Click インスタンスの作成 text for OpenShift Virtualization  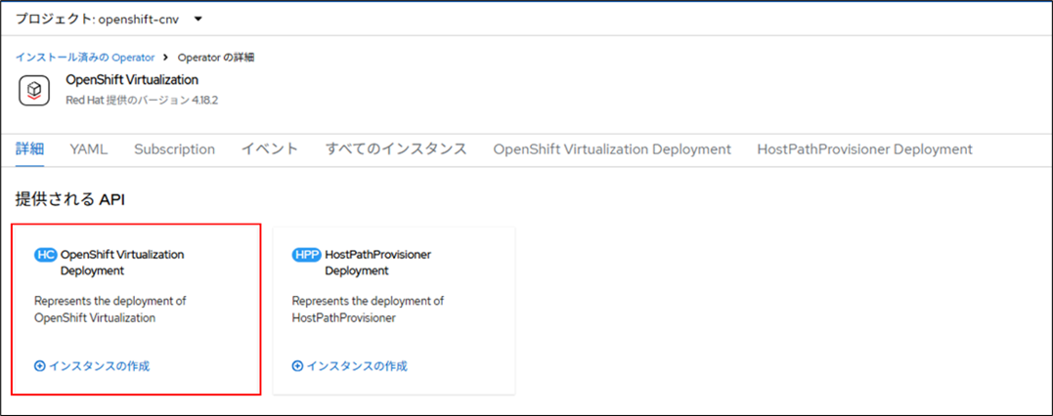coord(99,366)
